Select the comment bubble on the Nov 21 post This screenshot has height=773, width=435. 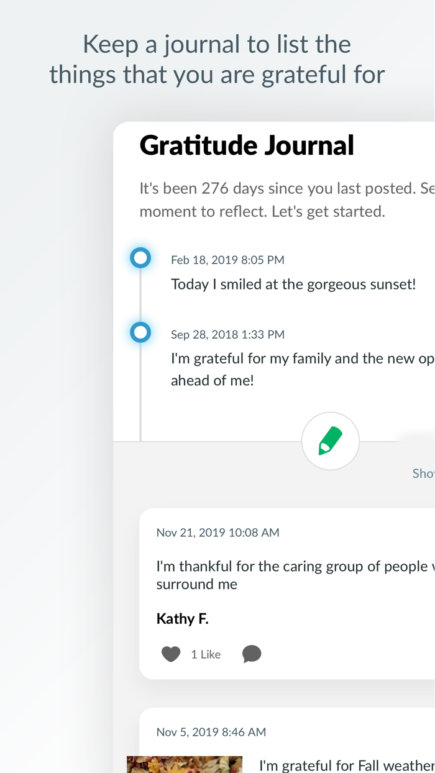click(252, 654)
